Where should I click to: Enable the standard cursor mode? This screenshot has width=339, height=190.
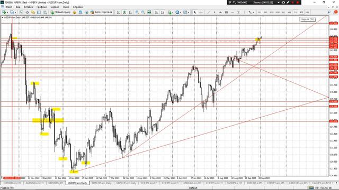[194, 12]
